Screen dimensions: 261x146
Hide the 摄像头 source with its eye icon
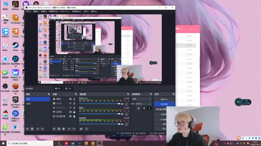(70, 99)
